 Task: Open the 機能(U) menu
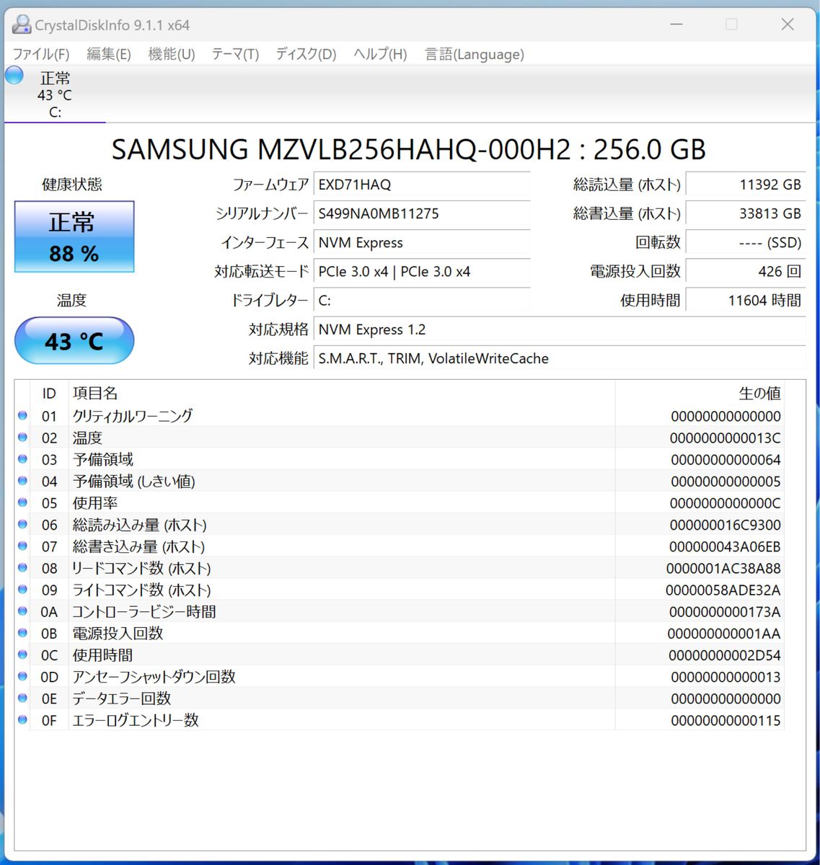click(x=172, y=54)
